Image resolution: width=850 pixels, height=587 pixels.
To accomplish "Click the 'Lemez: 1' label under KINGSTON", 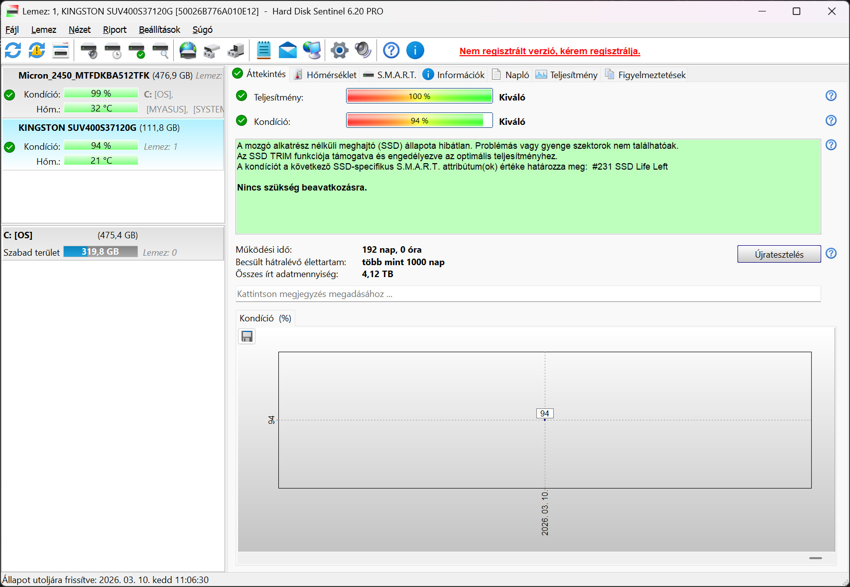I will [160, 147].
